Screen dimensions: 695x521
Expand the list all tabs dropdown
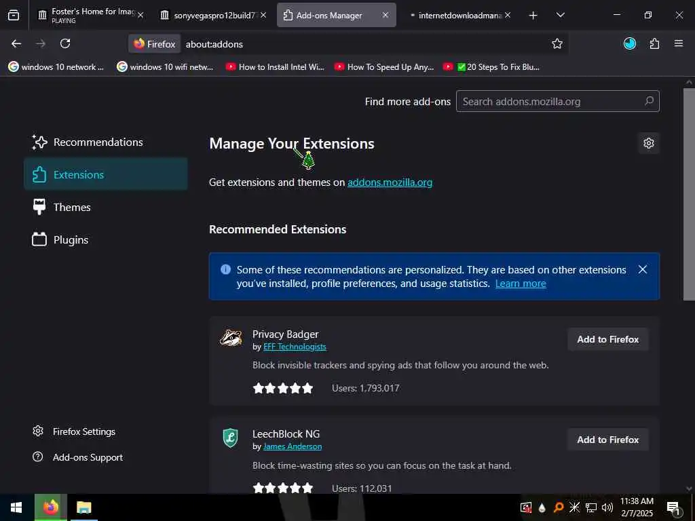pyautogui.click(x=560, y=15)
